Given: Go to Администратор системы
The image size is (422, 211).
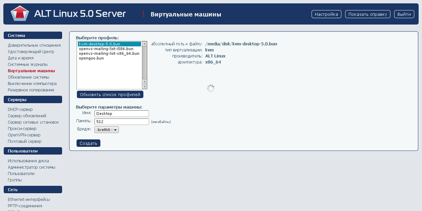Looking at the screenshot, I should pyautogui.click(x=31, y=167).
